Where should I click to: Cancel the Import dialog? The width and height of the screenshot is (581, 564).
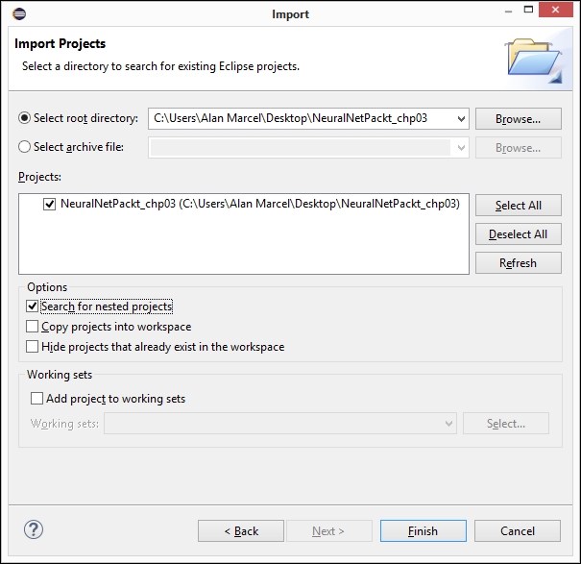point(518,531)
